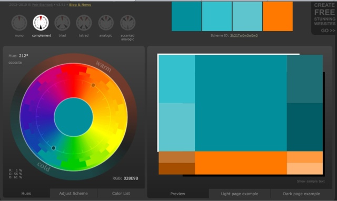337x201 pixels.
Task: Click the RGB value 028E9B
Action: coord(131,178)
